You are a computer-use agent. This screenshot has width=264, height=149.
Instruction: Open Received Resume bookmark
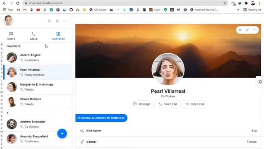pos(204,10)
